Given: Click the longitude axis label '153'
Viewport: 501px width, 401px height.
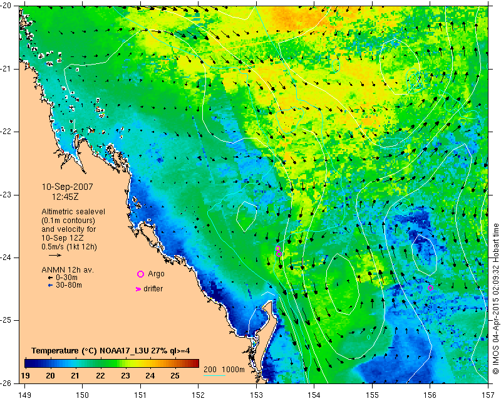Looking at the screenshot, I should click(256, 395).
